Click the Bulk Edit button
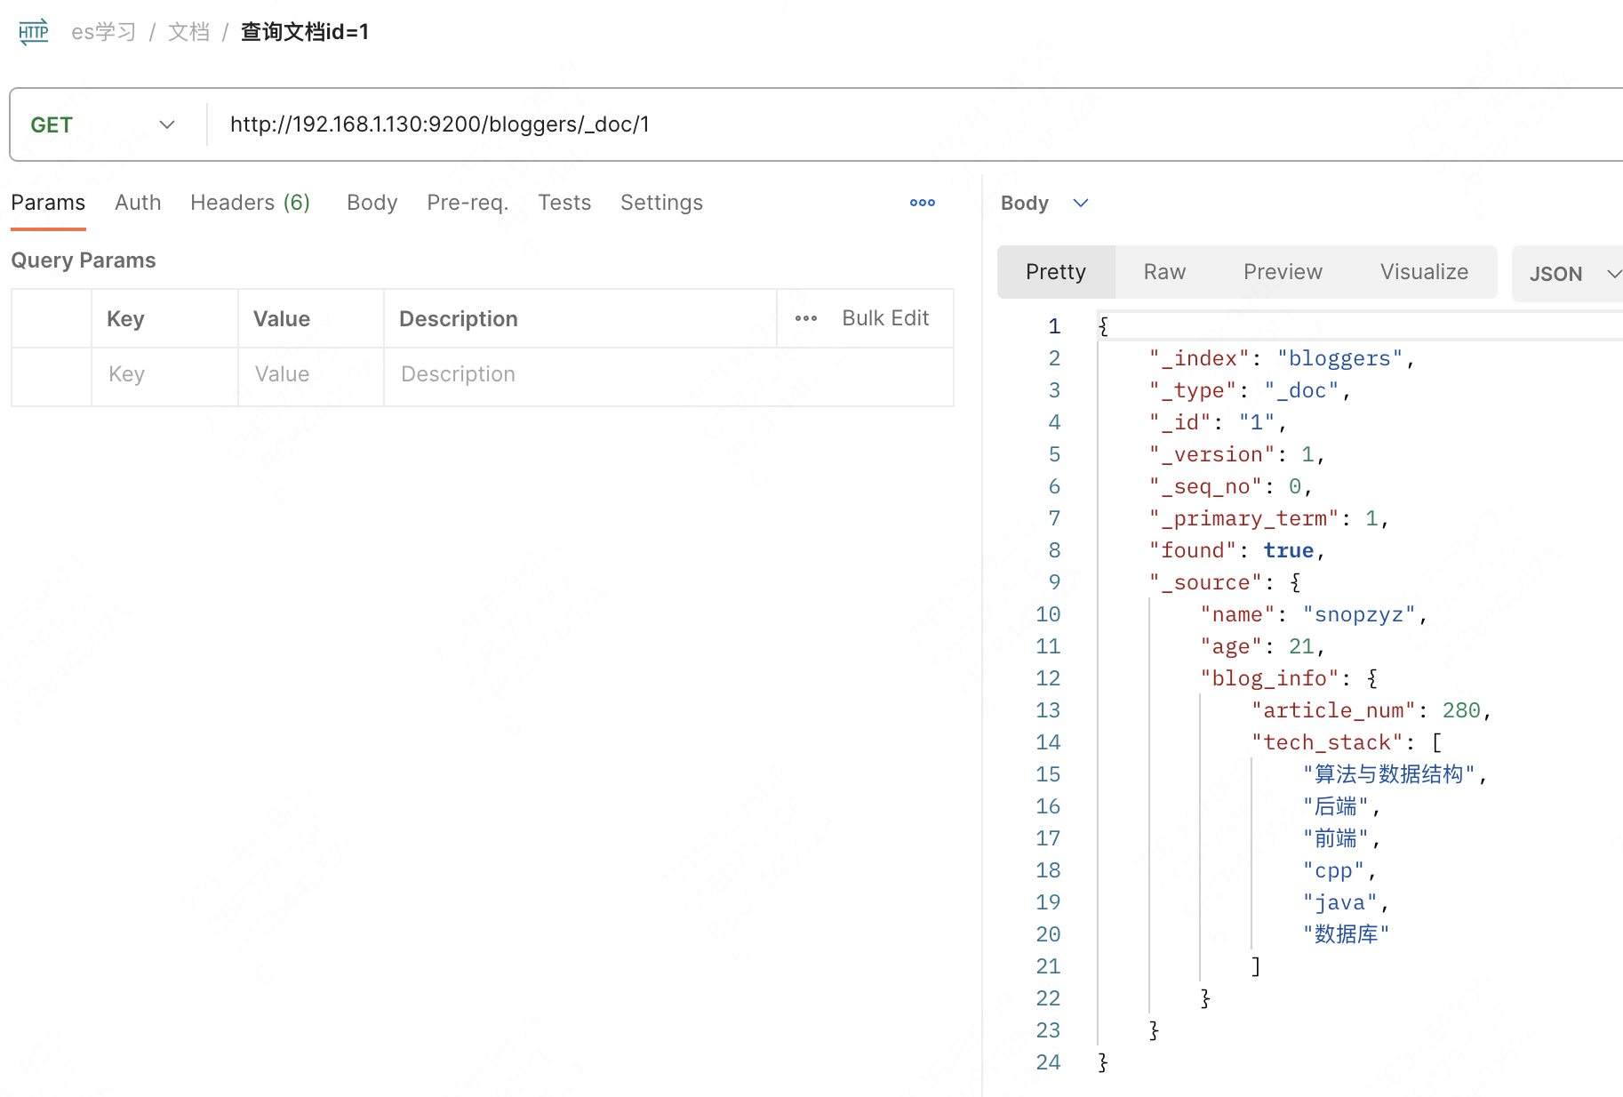 [885, 318]
